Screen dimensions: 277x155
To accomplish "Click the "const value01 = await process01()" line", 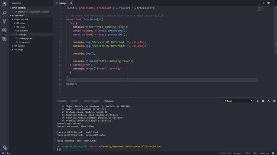I will pos(100,31).
